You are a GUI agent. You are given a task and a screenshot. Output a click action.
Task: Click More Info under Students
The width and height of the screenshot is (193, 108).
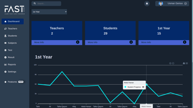click(x=93, y=42)
